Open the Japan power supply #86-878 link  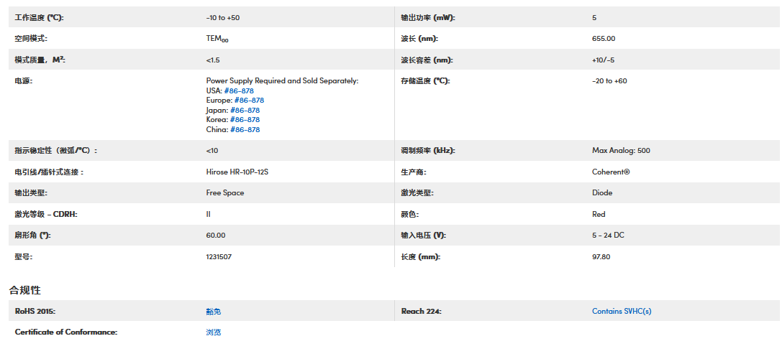click(245, 111)
